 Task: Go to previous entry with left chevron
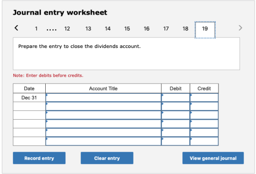click(x=16, y=28)
